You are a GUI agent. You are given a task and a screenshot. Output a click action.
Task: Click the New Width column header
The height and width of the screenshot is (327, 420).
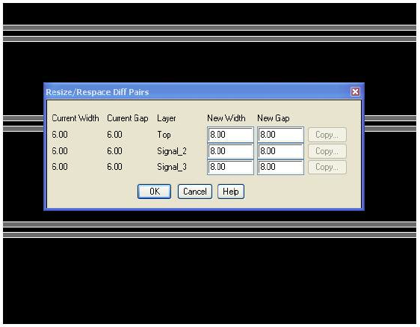226,118
